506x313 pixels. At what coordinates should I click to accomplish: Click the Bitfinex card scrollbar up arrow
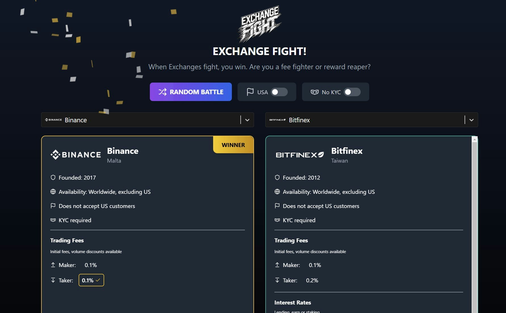pos(474,139)
